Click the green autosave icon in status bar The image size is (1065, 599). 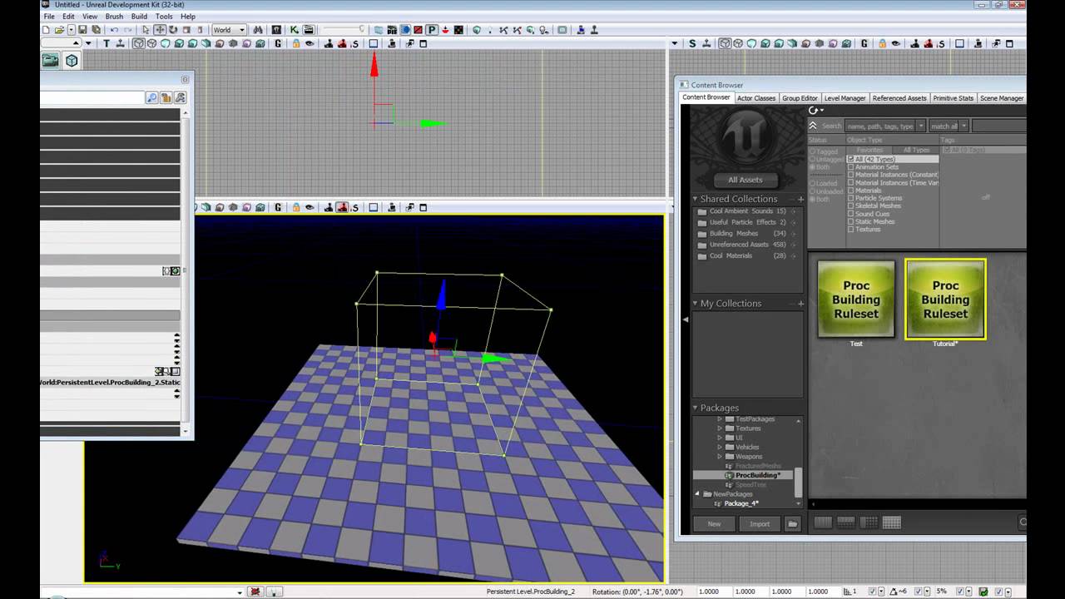coord(984,592)
